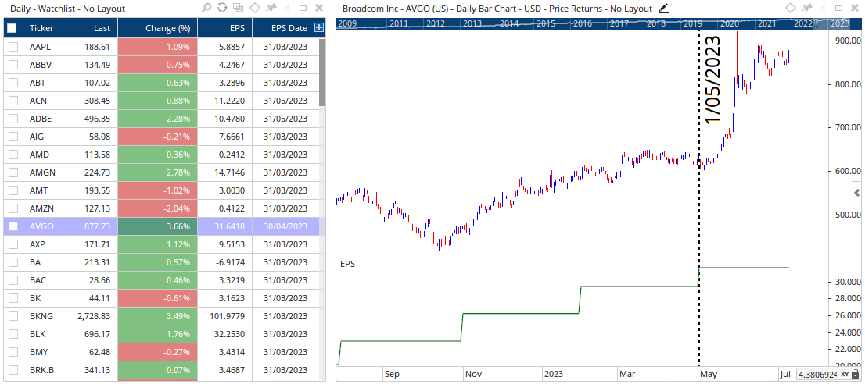This screenshot has width=865, height=384.
Task: Toggle the XY scale lock icon
Action: point(855,375)
